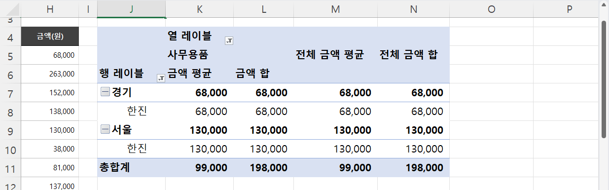Select the 99,000 total in column M
609x190 pixels.
tap(335, 167)
